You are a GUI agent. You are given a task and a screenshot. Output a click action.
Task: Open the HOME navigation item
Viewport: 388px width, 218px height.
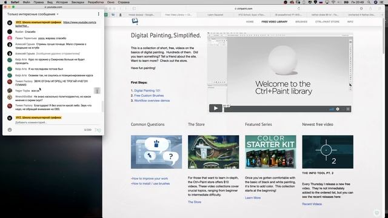pyautogui.click(x=250, y=22)
